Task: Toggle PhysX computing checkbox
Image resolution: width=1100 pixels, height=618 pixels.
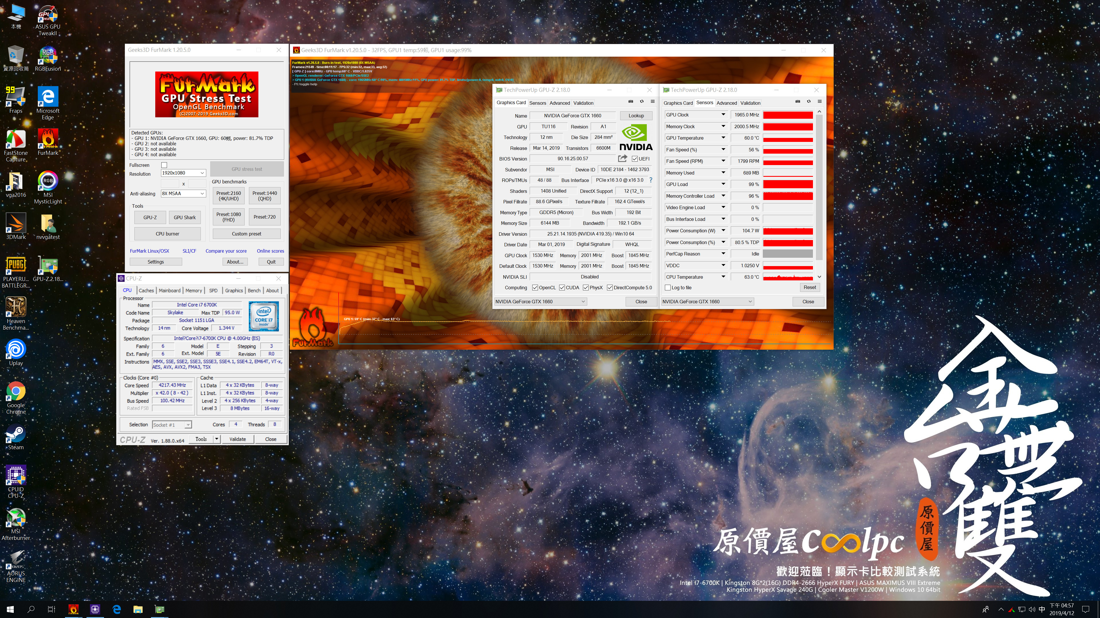Action: tap(586, 288)
